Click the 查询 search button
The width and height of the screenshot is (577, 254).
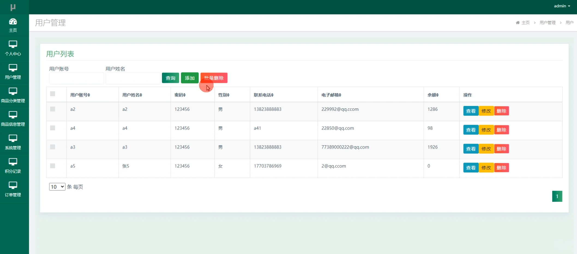coord(170,78)
